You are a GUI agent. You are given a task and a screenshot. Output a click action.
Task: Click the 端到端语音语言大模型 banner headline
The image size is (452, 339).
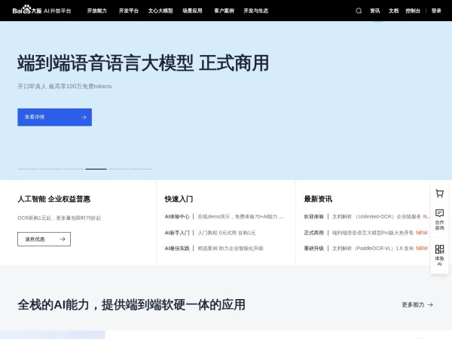[143, 63]
